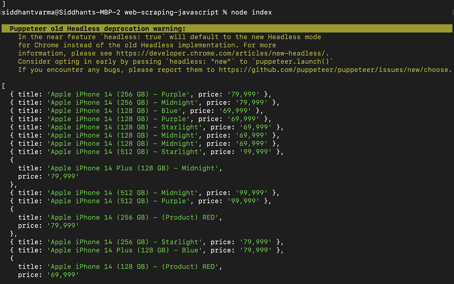Click title 'Apple iPhone 14 (256 GB) – Midnight'
This screenshot has width=454, height=284.
(123, 103)
